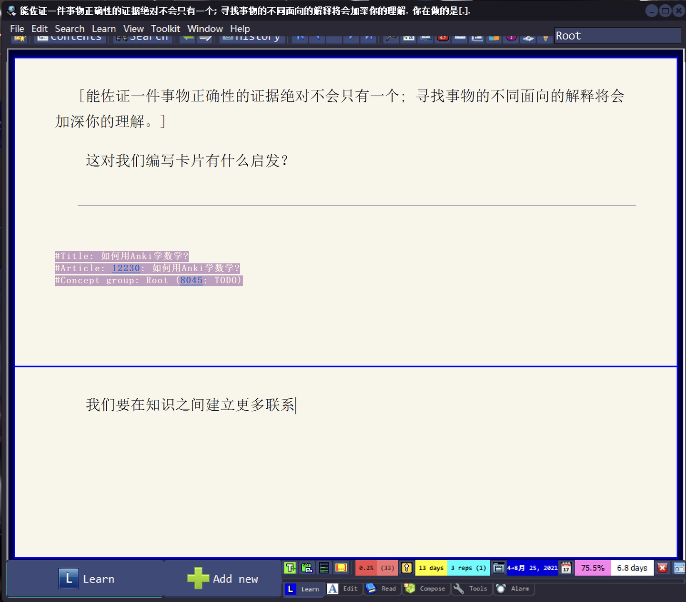
Task: Click the question text 这对我们编写卡片有什么启发？
Action: tap(188, 160)
